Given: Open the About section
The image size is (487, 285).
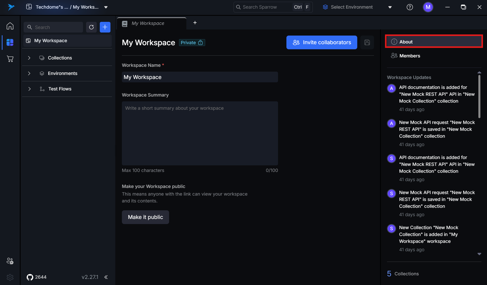Looking at the screenshot, I should pos(434,41).
